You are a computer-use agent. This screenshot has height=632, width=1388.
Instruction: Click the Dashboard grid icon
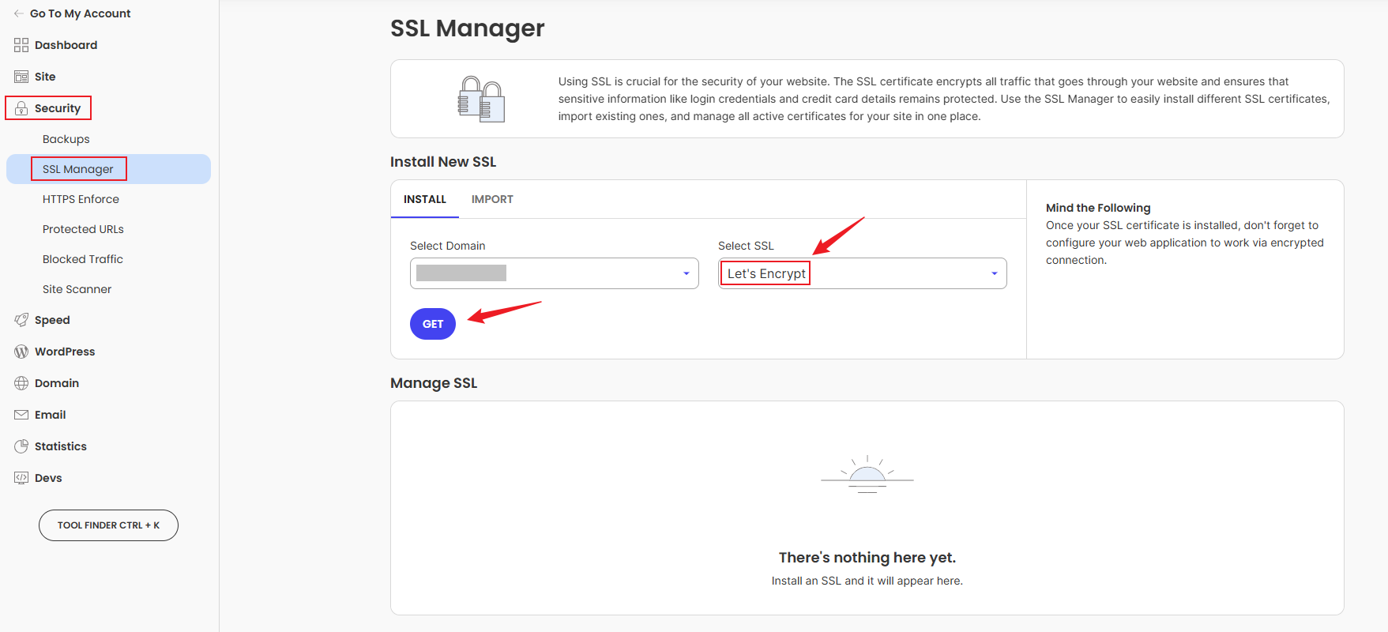(x=21, y=45)
